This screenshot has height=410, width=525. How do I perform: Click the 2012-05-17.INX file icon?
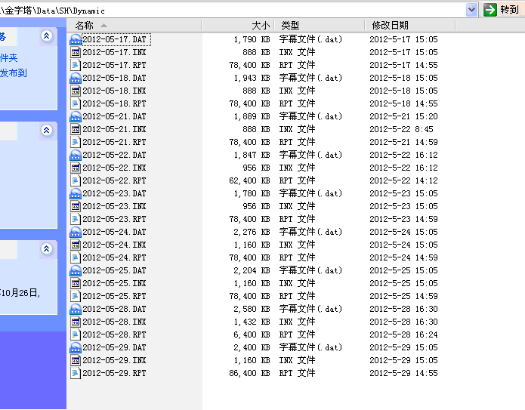pyautogui.click(x=76, y=52)
